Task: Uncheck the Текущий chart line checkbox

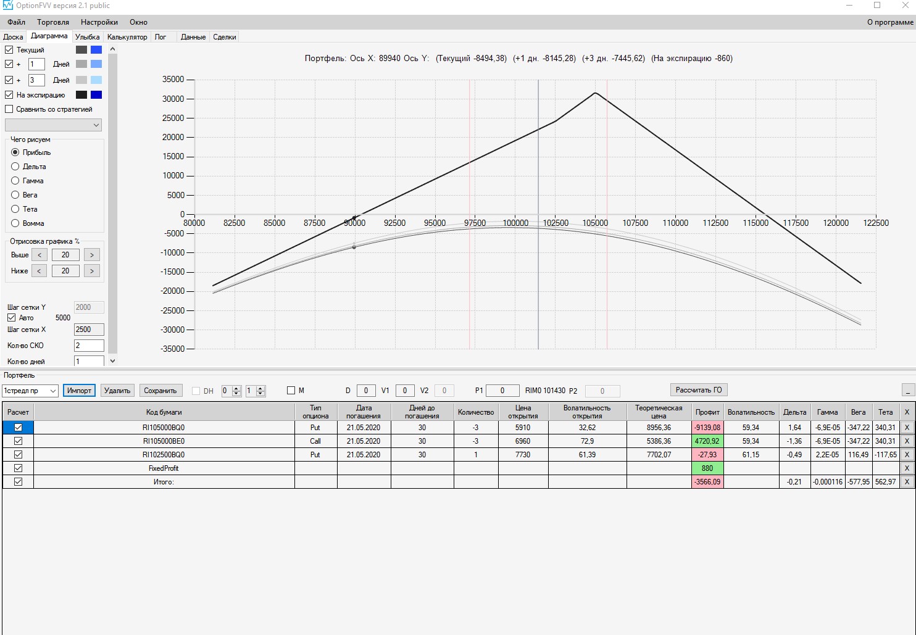Action: pos(9,49)
